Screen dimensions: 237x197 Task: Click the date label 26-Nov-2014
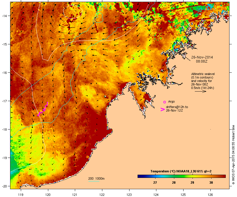(x=202, y=57)
